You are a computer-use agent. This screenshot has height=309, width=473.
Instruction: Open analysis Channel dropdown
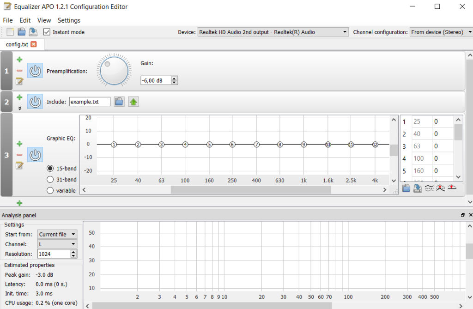pyautogui.click(x=57, y=244)
